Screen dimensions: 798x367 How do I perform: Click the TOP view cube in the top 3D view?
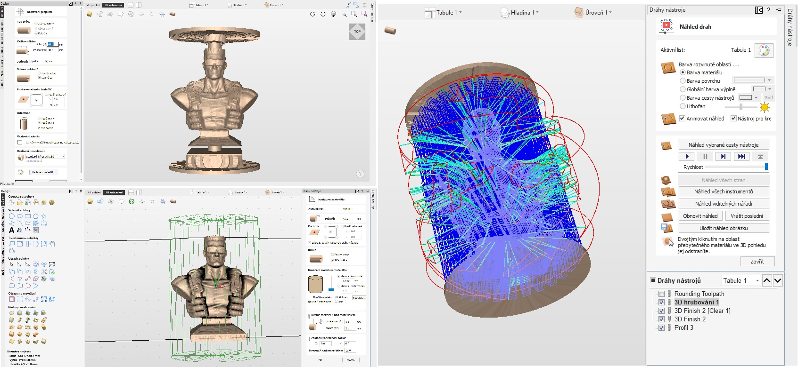[x=357, y=32]
